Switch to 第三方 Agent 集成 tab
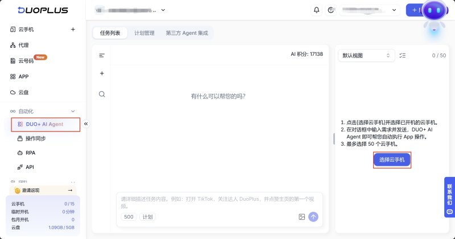Screen dimensions: 455x239 (x=187, y=33)
